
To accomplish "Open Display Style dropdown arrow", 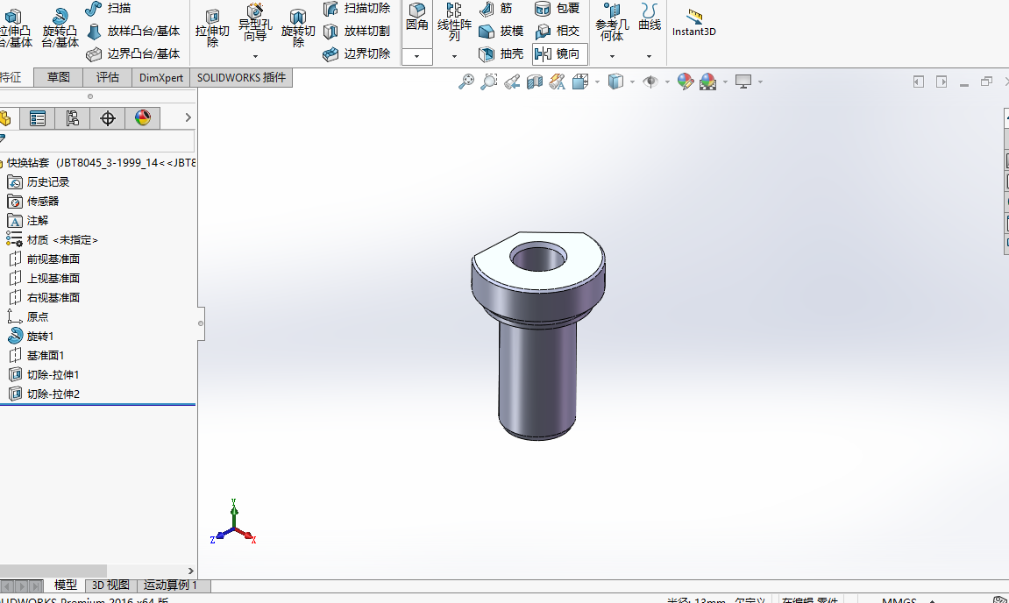I will pyautogui.click(x=633, y=82).
